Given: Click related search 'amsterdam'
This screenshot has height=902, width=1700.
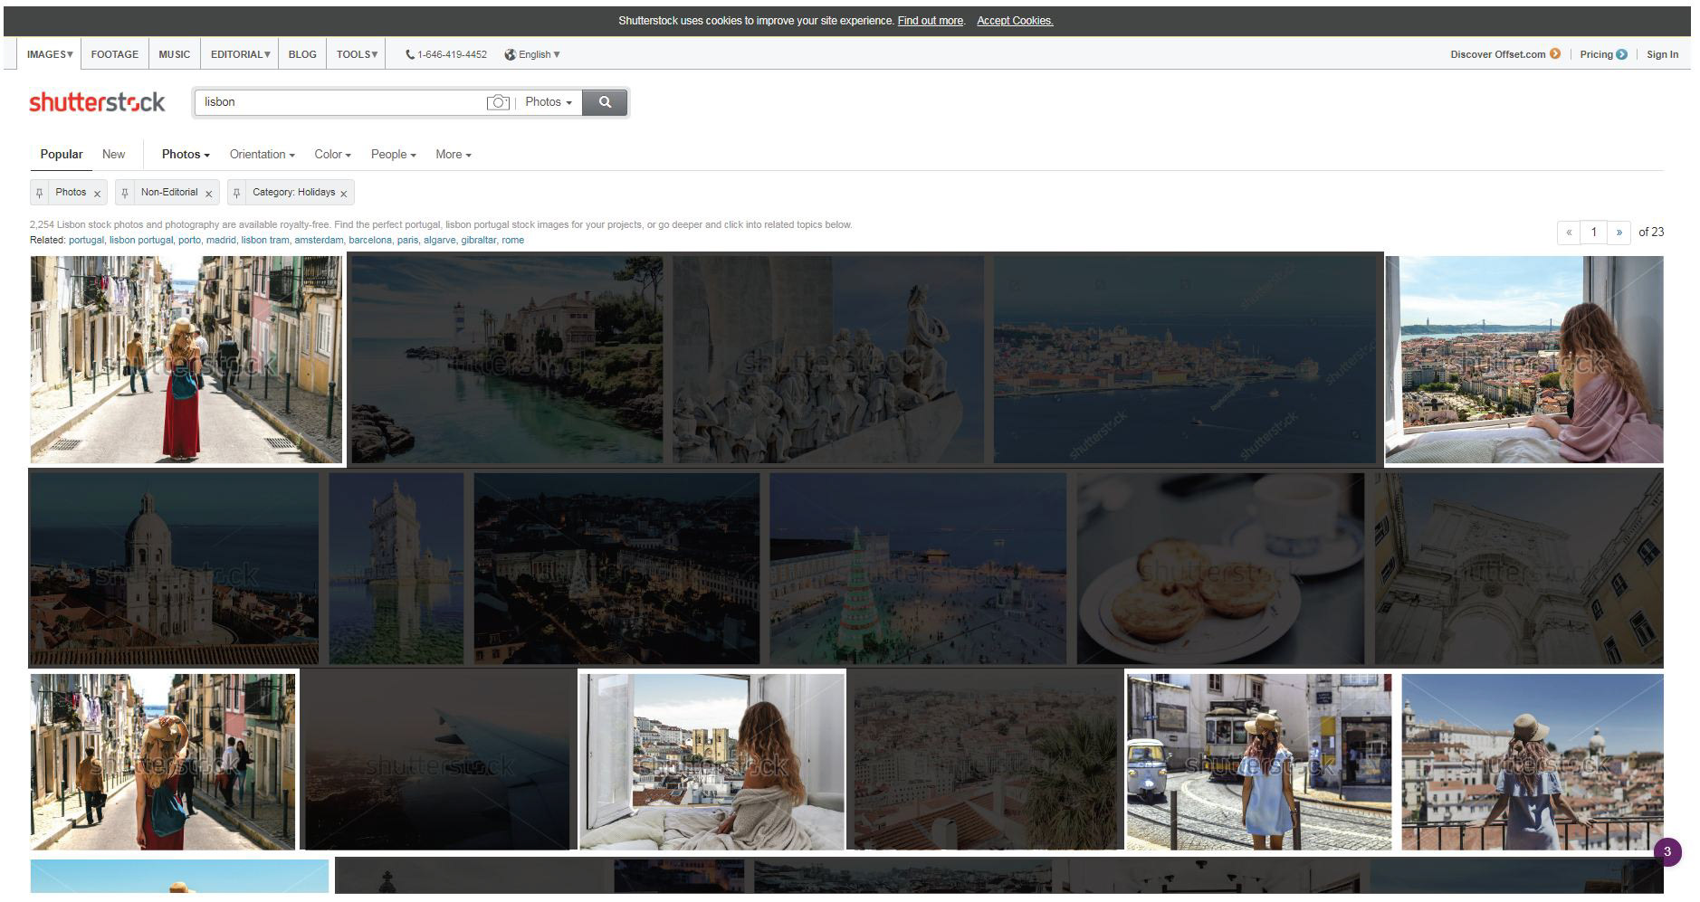Looking at the screenshot, I should 319,240.
